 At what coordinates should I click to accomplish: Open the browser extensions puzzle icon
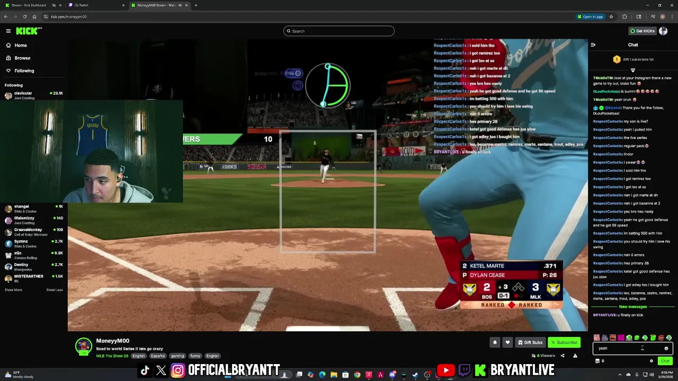625,17
